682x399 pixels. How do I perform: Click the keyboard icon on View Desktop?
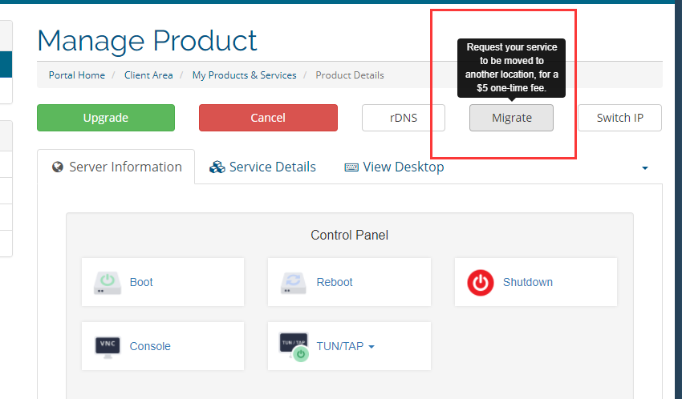coord(351,167)
